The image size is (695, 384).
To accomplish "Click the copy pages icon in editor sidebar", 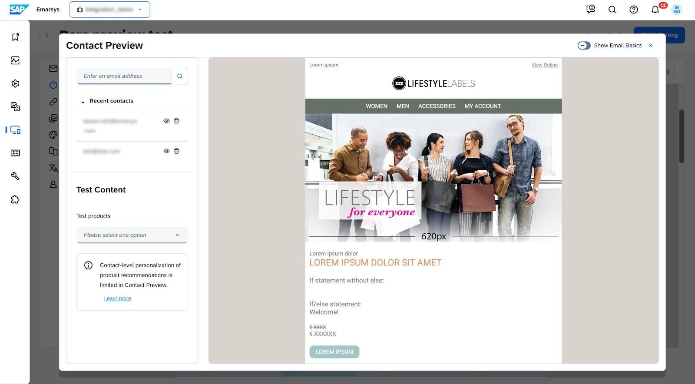I will click(53, 151).
